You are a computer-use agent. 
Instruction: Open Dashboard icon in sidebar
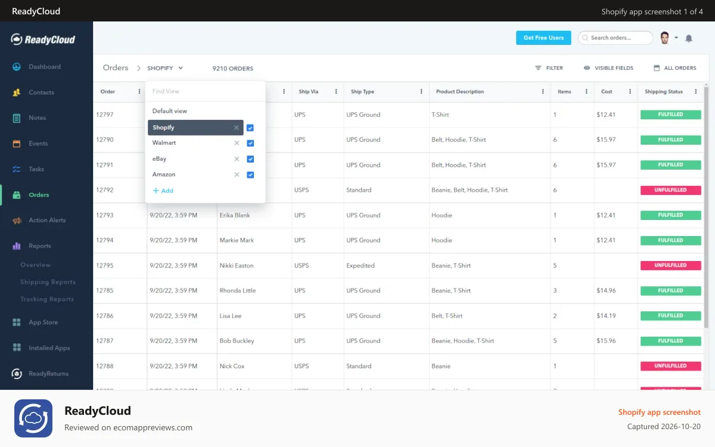[x=17, y=67]
